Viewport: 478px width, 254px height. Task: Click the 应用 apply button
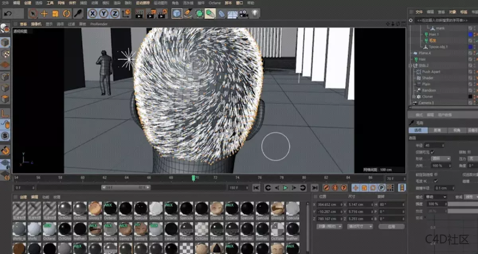point(392,226)
